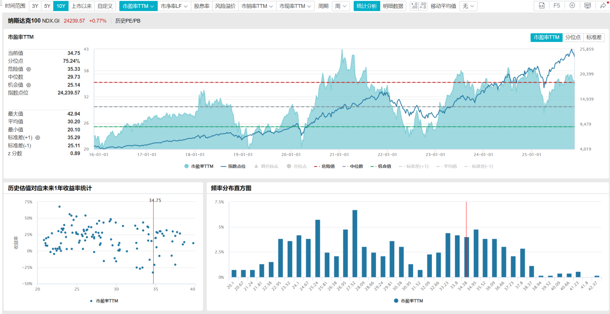Open settings gear next to 机会值
This screenshot has width=610, height=314.
click(28, 85)
